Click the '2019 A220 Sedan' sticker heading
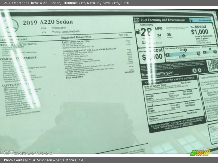Viewport: 218px width, 163px height. (48, 22)
